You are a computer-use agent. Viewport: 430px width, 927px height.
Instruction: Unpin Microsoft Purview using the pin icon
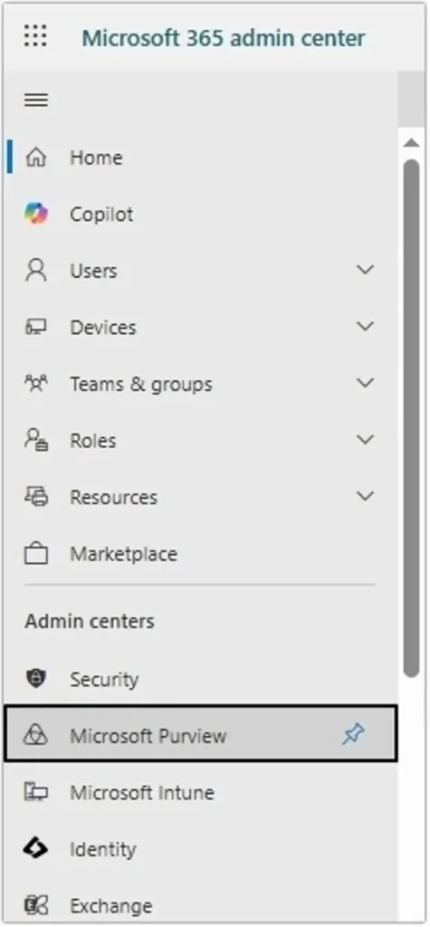[354, 735]
